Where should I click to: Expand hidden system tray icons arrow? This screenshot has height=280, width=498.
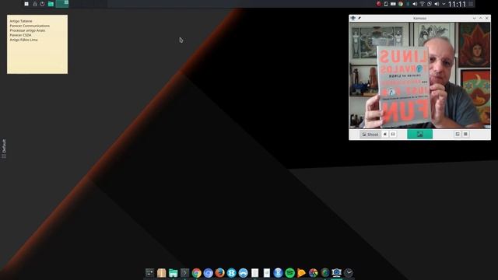(x=444, y=4)
